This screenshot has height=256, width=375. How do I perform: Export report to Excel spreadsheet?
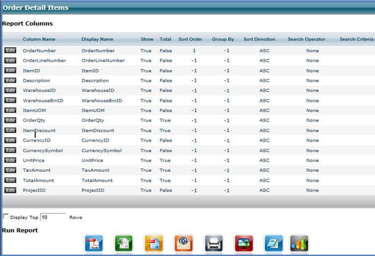(x=124, y=243)
